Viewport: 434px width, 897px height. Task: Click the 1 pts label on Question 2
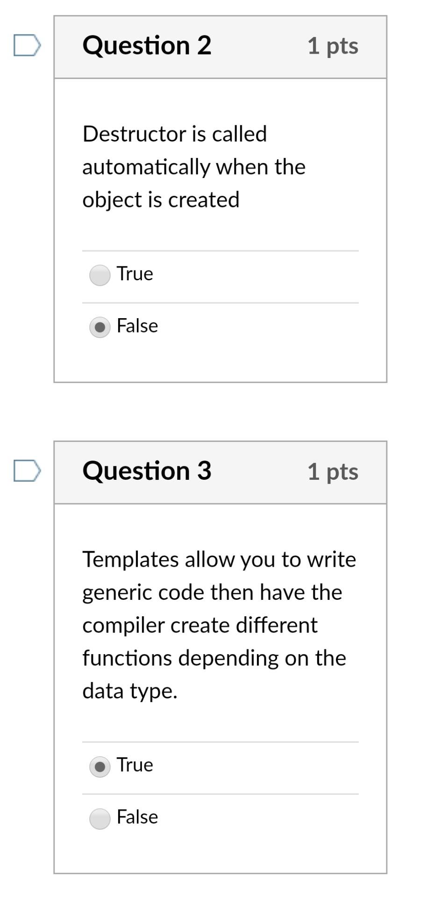tap(333, 45)
